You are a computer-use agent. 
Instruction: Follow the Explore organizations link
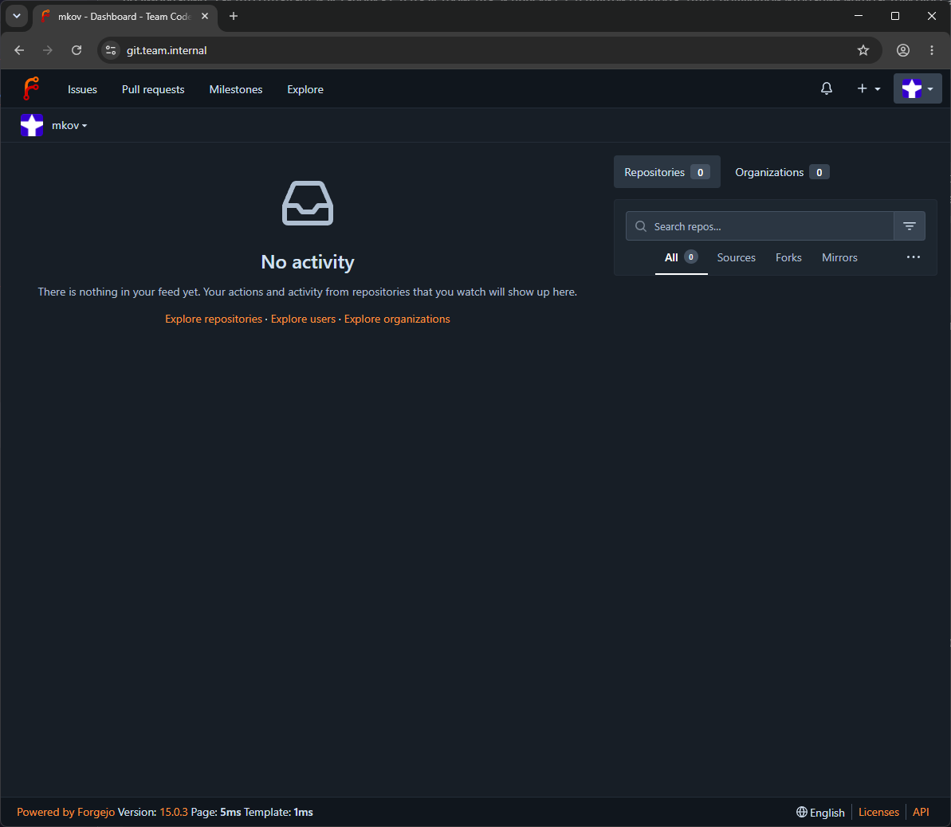tap(397, 319)
